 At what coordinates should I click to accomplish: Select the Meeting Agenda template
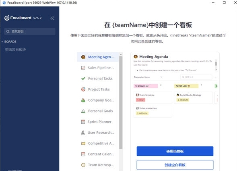[x=98, y=57]
